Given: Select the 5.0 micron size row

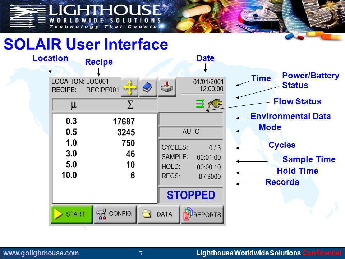Looking at the screenshot, I should (x=105, y=164).
